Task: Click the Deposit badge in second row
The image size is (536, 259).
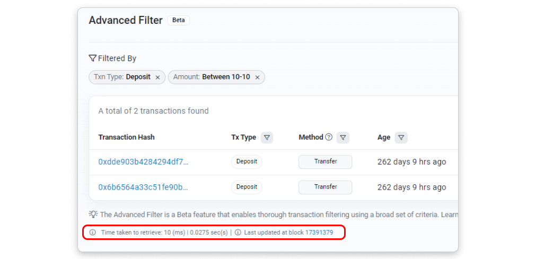Action: [x=247, y=187]
